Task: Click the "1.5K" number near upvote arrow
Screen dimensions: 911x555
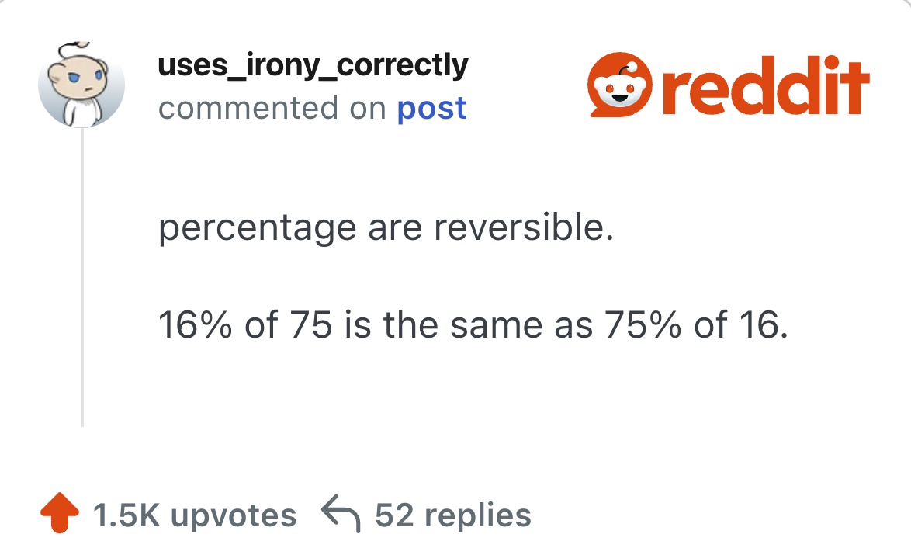Action: tap(126, 515)
